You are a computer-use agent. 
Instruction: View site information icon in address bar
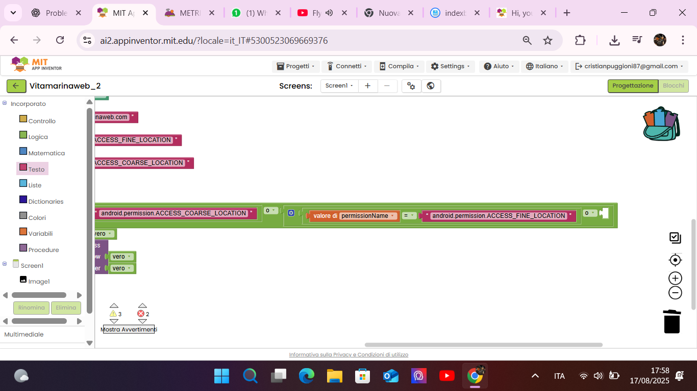point(87,40)
